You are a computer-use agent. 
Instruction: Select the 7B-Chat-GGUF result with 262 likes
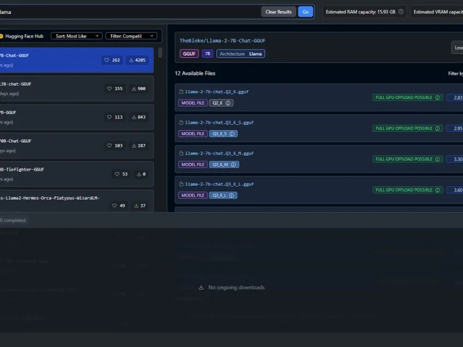pos(76,60)
